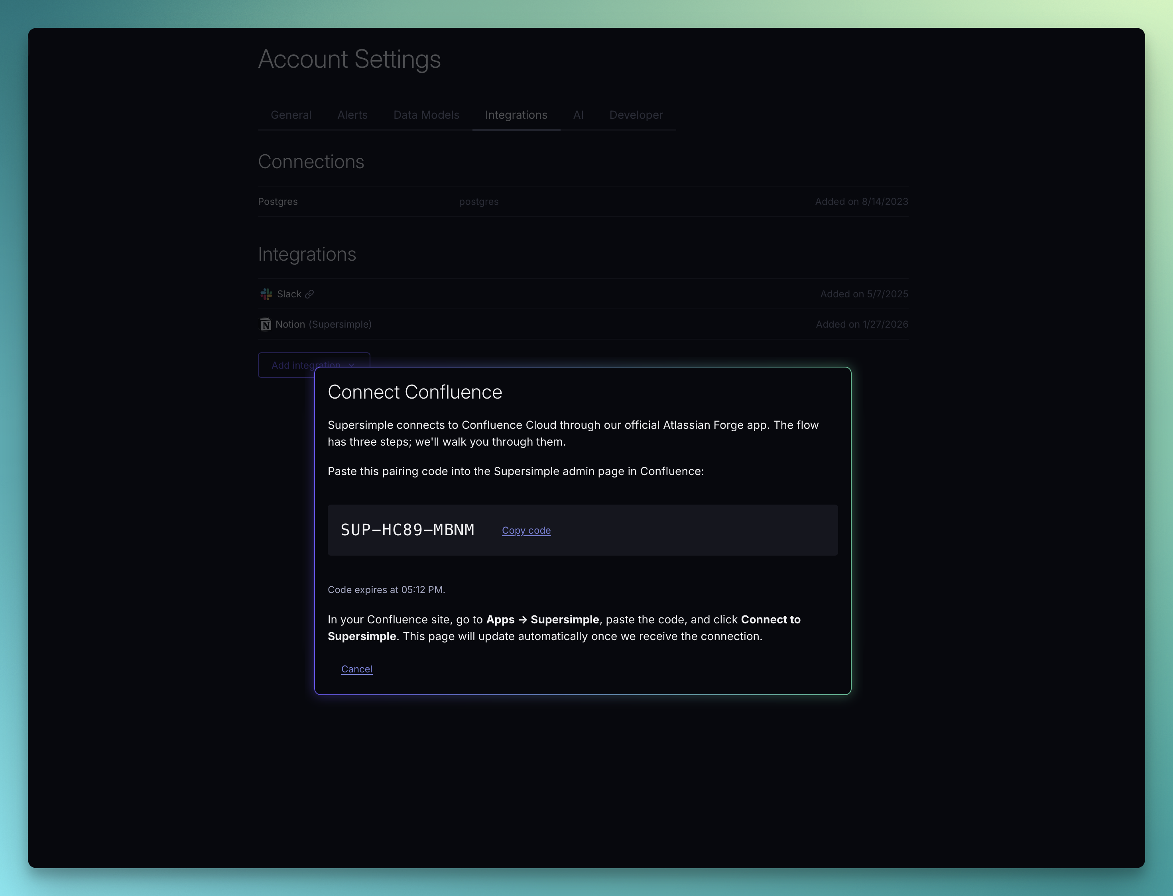Click the Connections section heading
The image size is (1173, 896).
point(311,161)
